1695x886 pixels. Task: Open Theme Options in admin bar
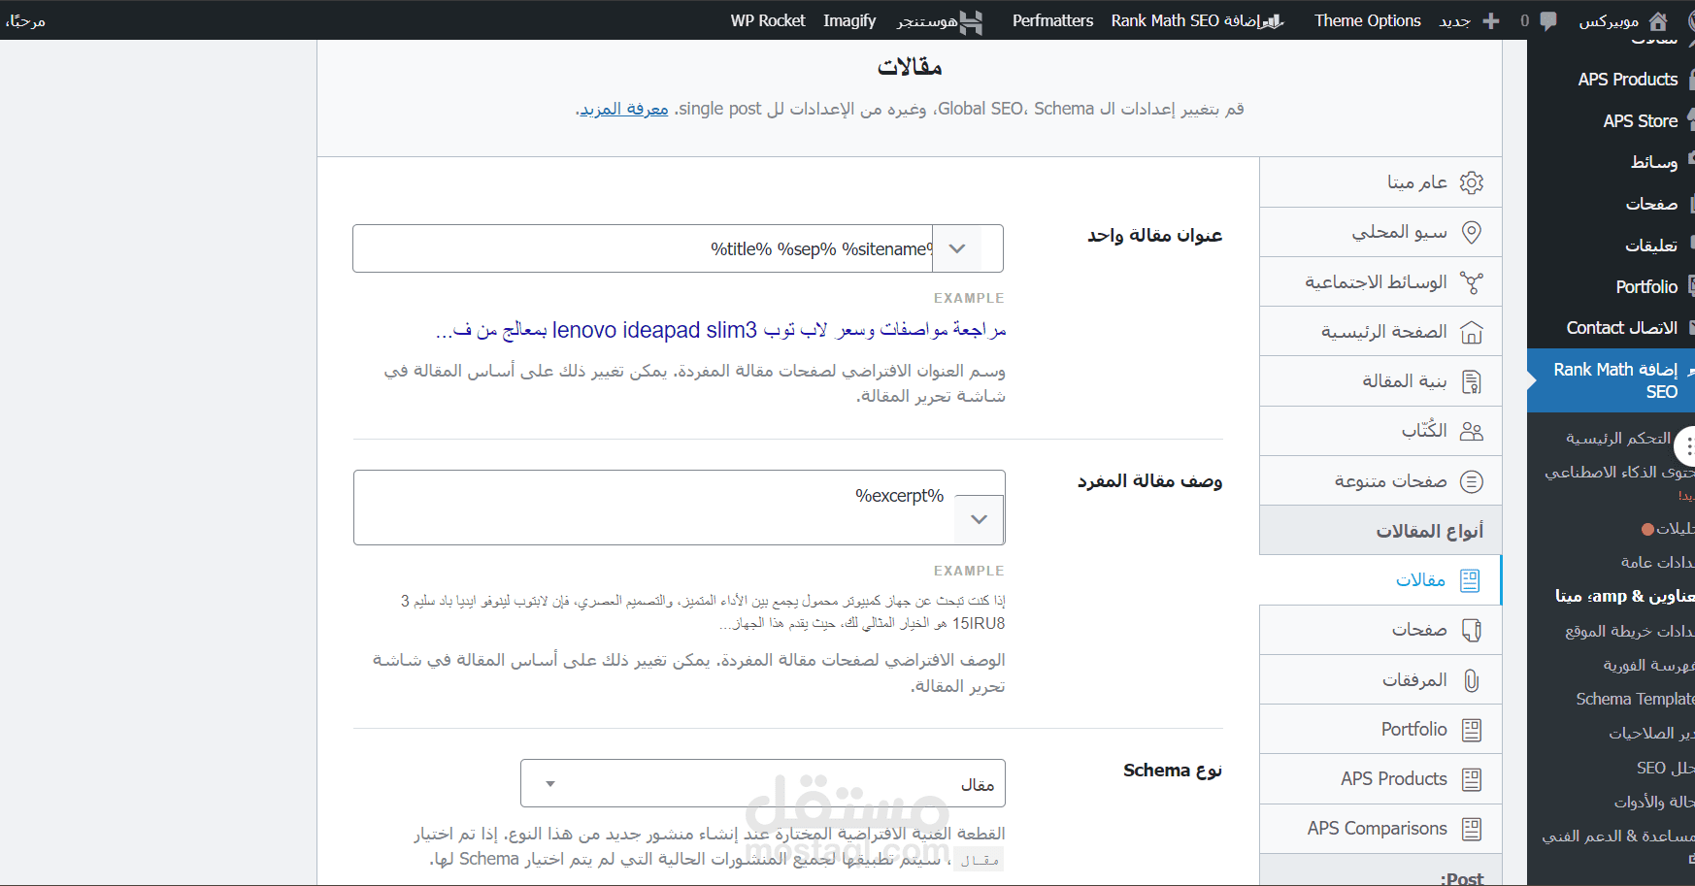[x=1367, y=20]
